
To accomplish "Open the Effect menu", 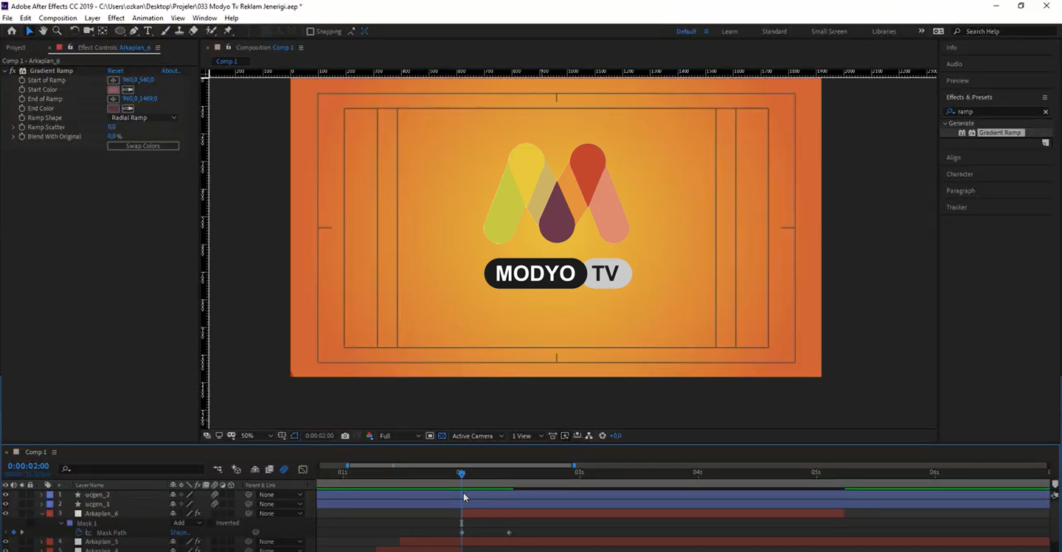I will (x=117, y=18).
